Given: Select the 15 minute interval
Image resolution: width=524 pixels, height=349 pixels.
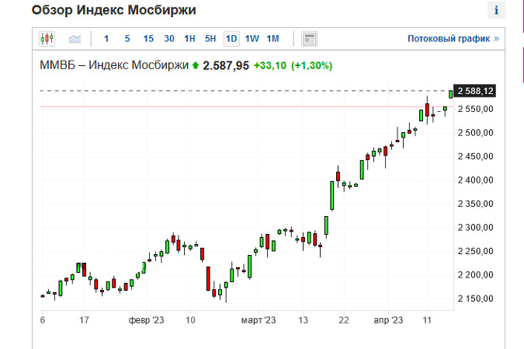Looking at the screenshot, I should (148, 39).
